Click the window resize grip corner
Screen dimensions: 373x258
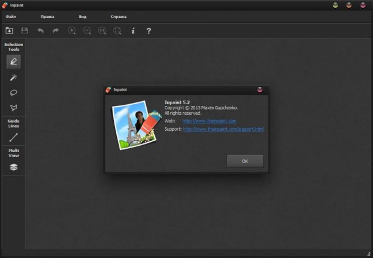click(368, 254)
